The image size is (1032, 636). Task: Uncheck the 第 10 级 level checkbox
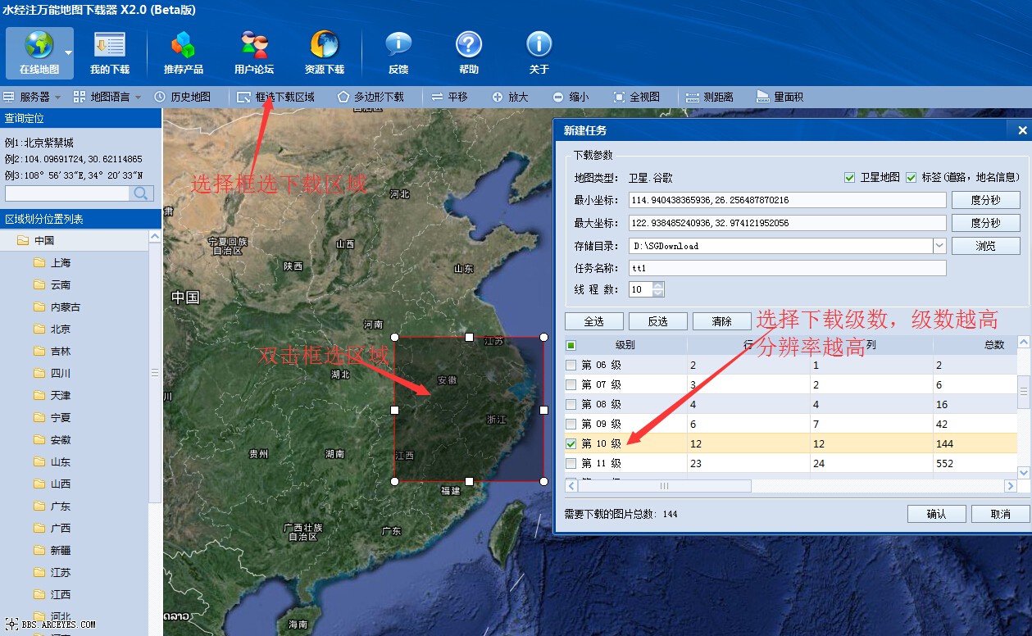coord(571,444)
